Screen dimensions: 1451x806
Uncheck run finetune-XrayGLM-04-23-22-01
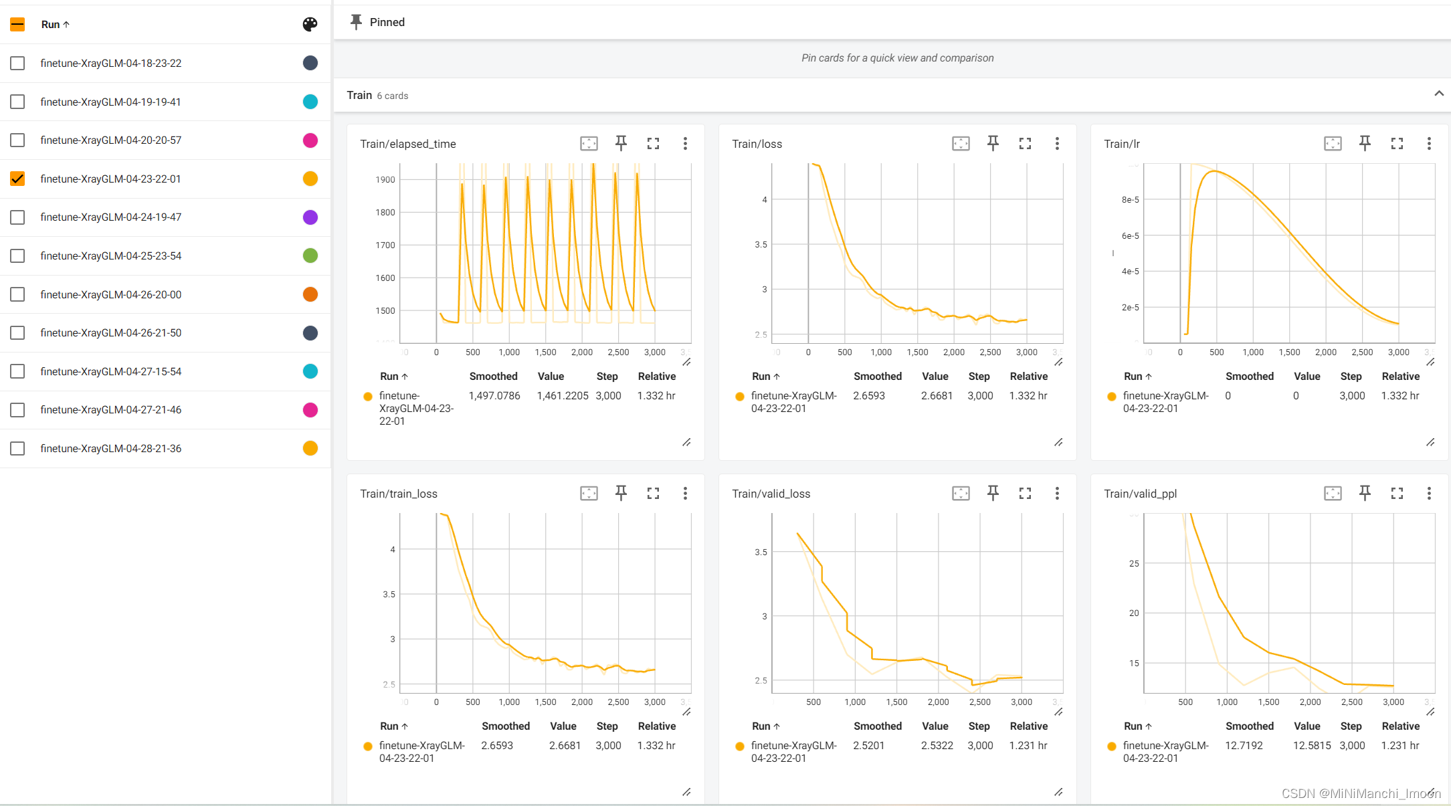[17, 179]
